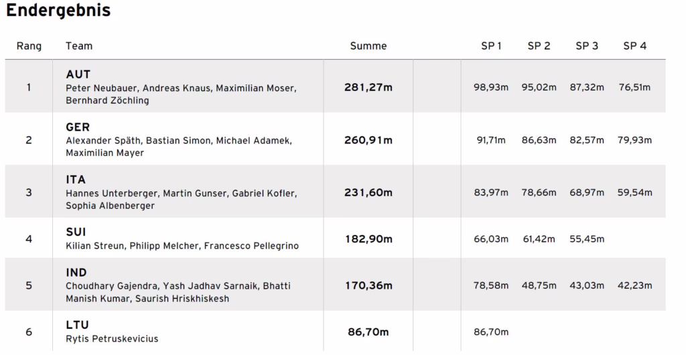Click Rytis Petruskevicius name
This screenshot has height=355, width=686.
(112, 338)
